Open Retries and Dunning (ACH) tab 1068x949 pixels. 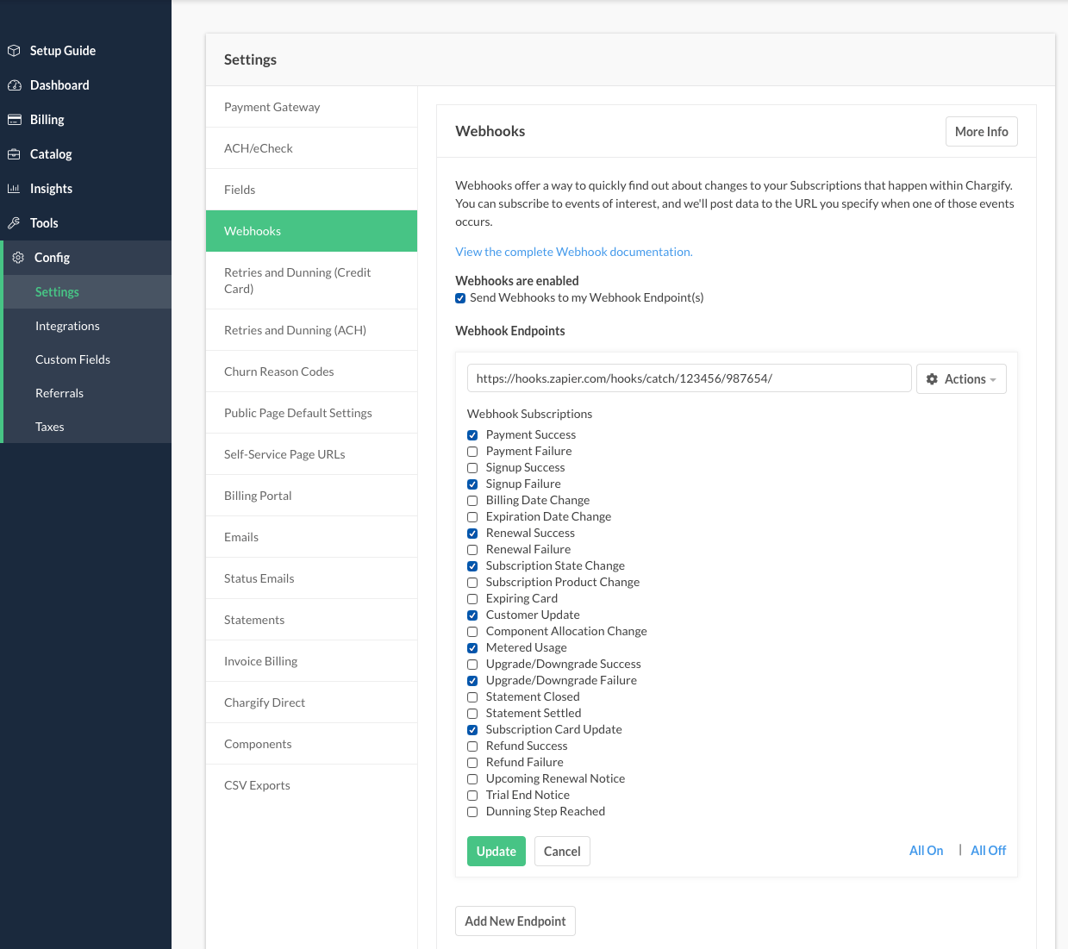(311, 330)
